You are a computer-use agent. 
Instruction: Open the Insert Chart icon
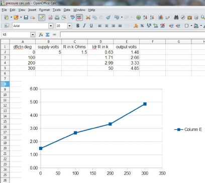pyautogui.click(x=161, y=17)
